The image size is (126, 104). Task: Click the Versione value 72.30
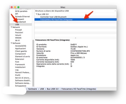tap(73, 49)
